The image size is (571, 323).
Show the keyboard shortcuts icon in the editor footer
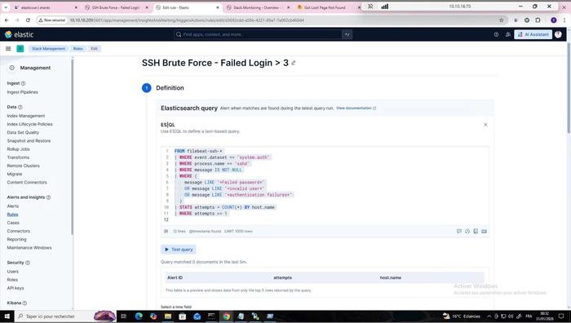tap(484, 231)
